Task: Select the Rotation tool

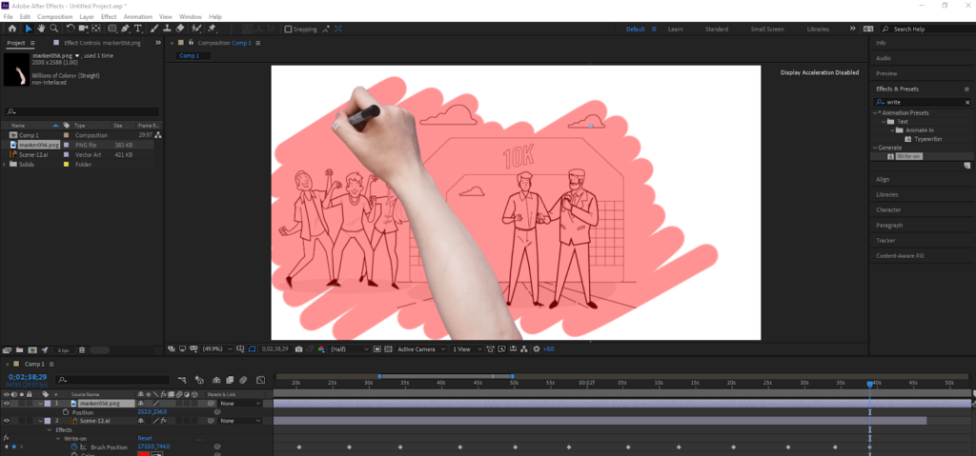Action: (71, 29)
